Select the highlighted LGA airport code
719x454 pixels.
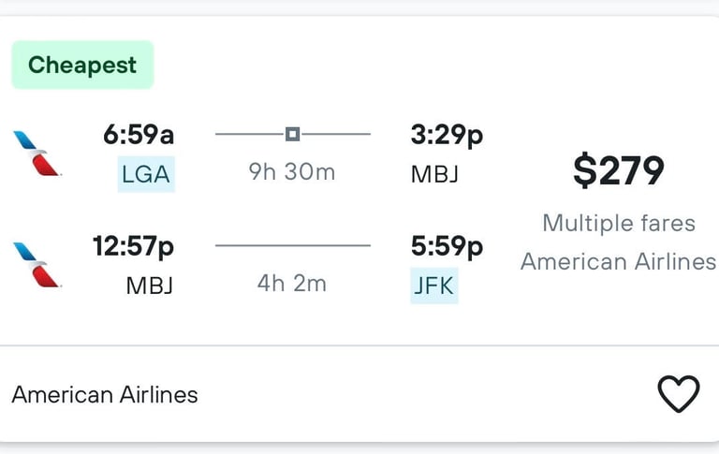point(146,174)
